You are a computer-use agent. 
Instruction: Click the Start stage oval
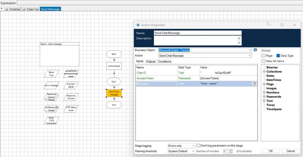click(114, 54)
